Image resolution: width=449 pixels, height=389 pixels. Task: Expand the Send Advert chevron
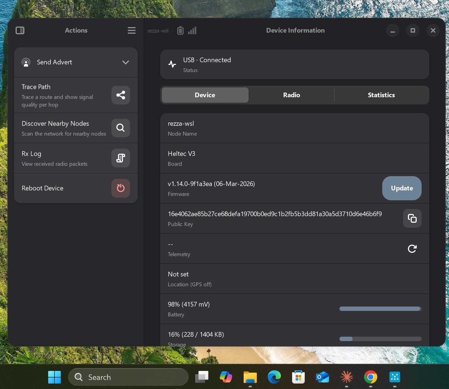(x=126, y=62)
